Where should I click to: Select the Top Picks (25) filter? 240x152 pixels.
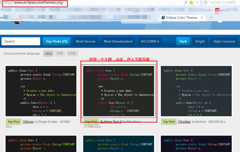[56, 41]
